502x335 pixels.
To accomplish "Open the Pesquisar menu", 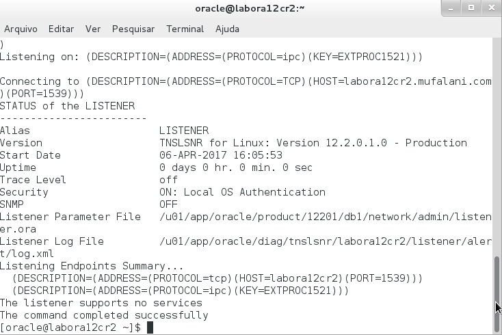I will (133, 29).
